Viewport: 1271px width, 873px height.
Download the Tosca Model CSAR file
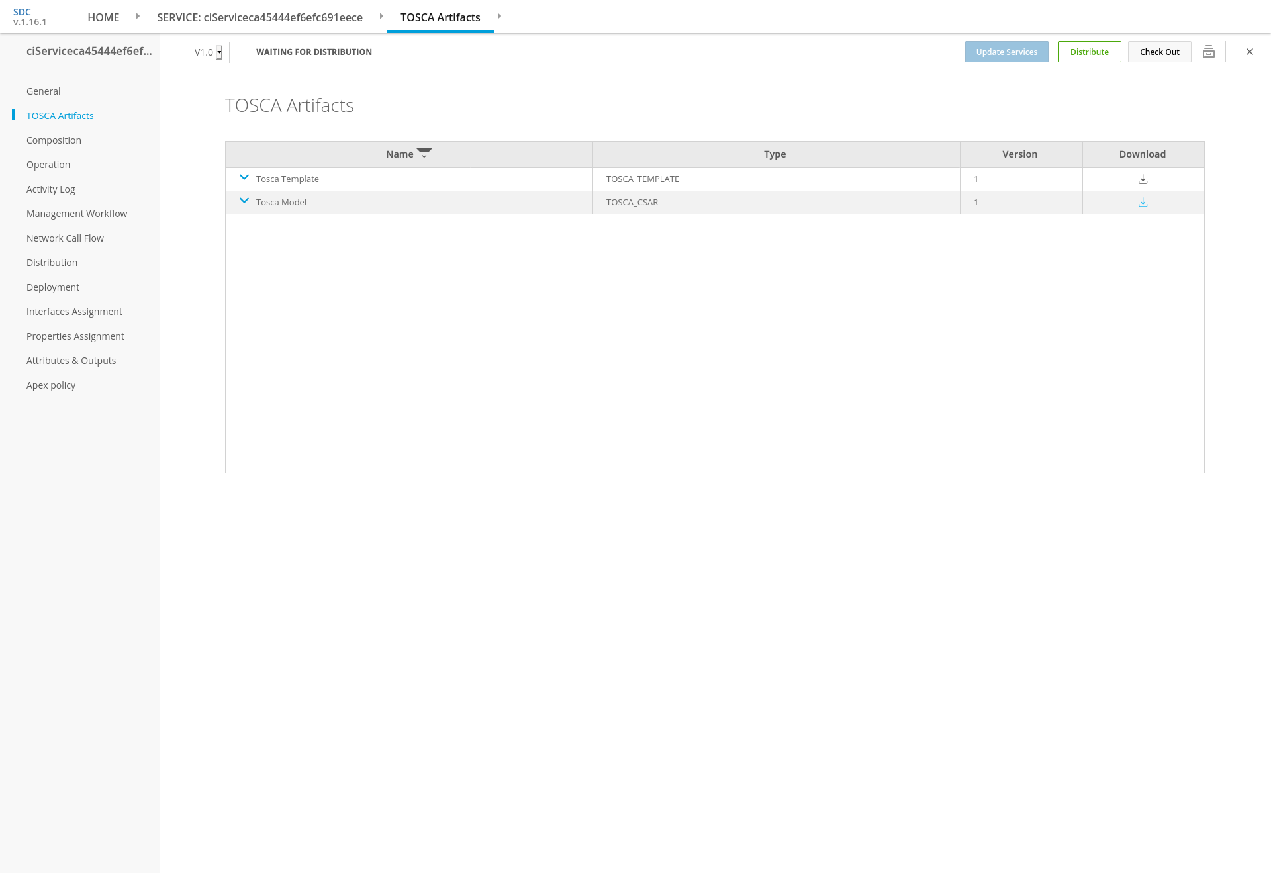(1143, 203)
